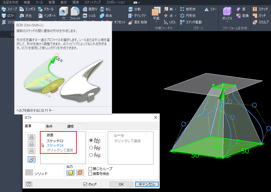This screenshot has height=192, width=271.
Task: Select the second loft type radio button
Action: (x=91, y=148)
